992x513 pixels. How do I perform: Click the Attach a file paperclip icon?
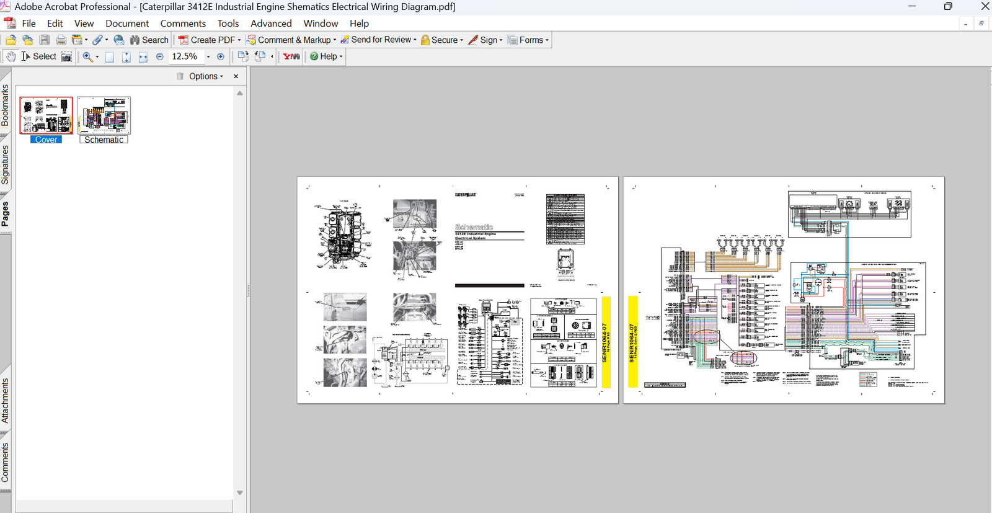98,40
